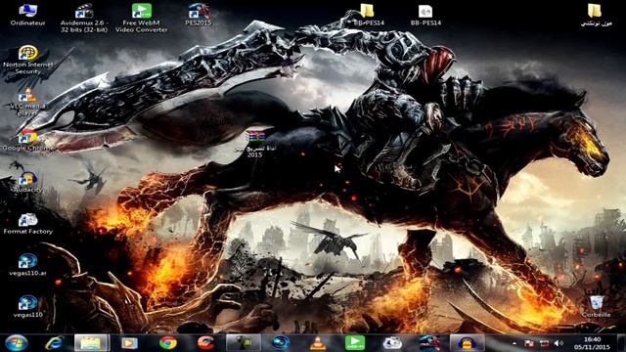Switch to the Audacity headphones taskbar window
Image resolution: width=626 pixels, height=352 pixels.
tap(468, 343)
